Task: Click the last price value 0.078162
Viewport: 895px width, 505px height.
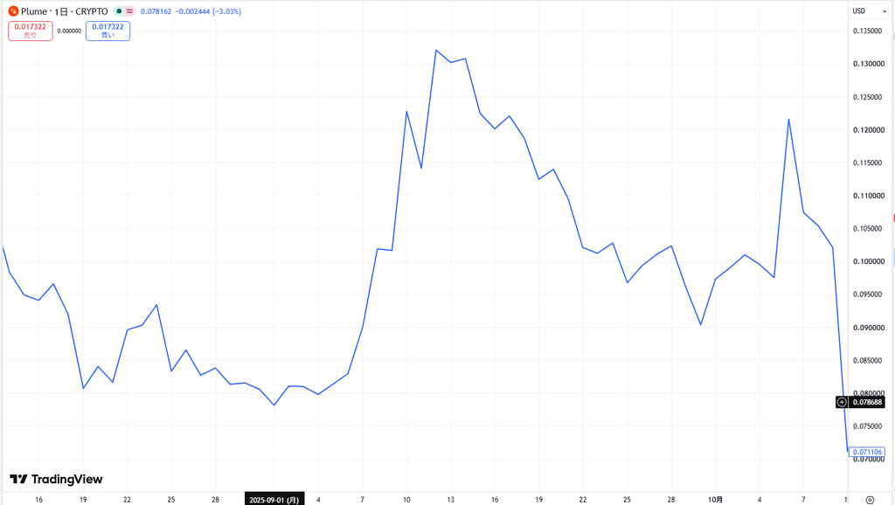Action: pyautogui.click(x=156, y=11)
